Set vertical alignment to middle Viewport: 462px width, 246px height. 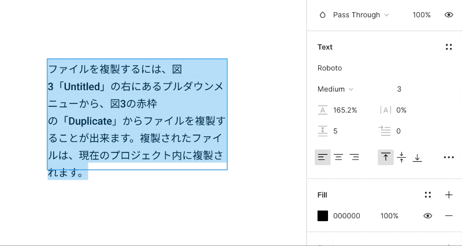pos(402,157)
